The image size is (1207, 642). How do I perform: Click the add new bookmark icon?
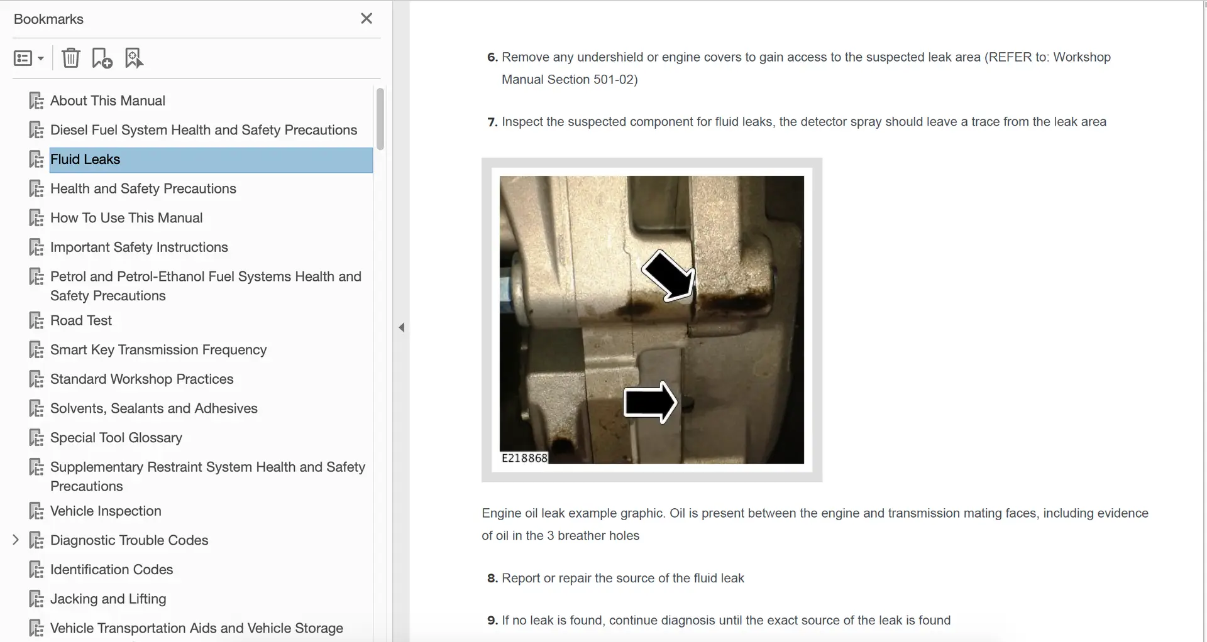(102, 58)
